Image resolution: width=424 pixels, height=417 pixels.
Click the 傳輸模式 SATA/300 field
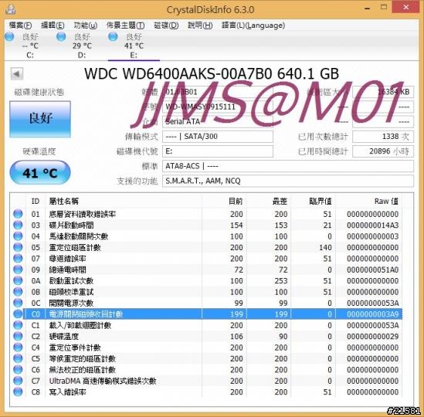pos(218,137)
